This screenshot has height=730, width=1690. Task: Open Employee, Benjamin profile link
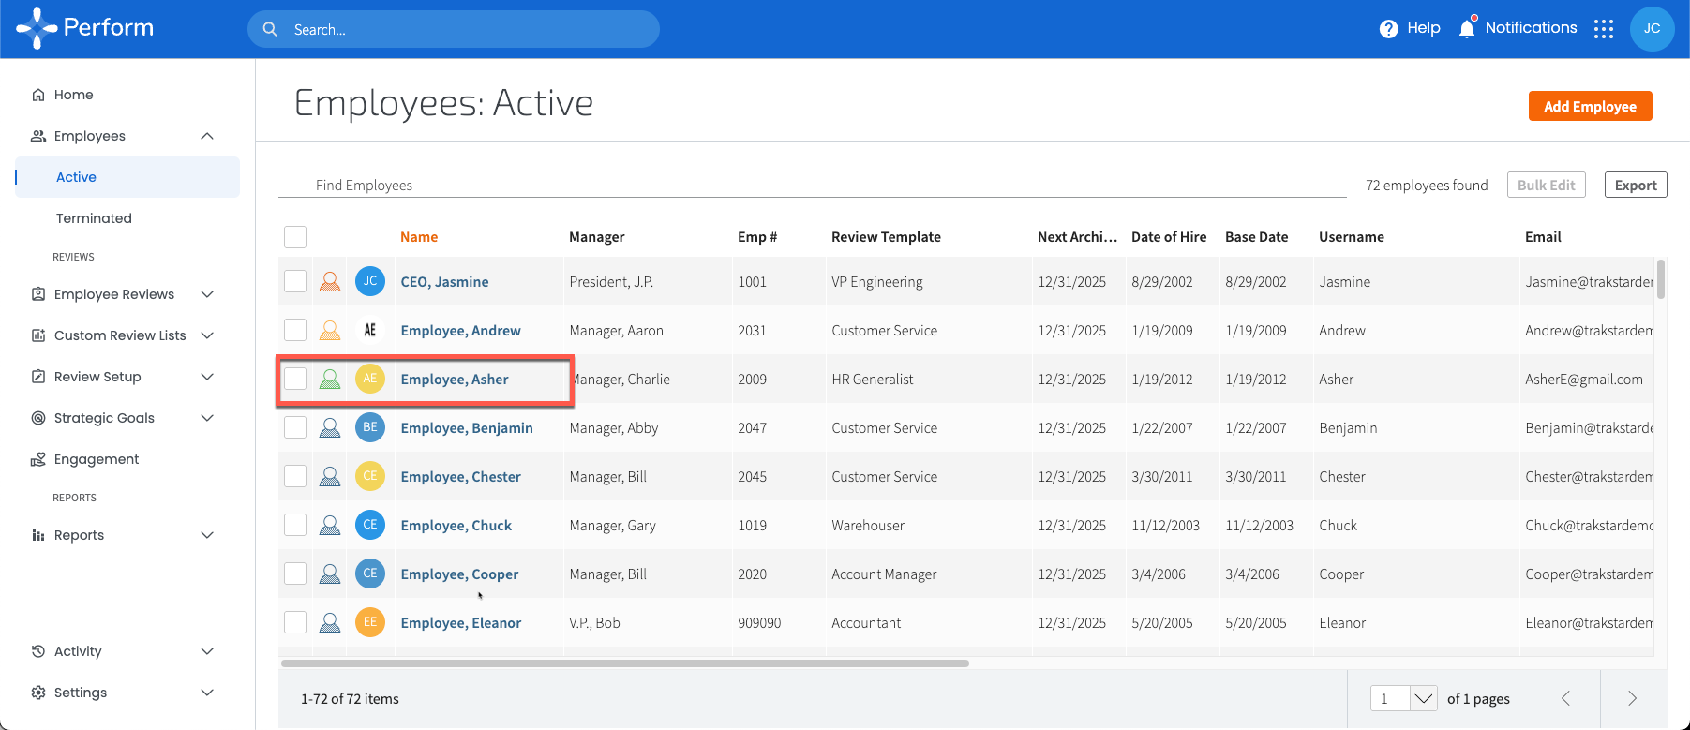tap(466, 428)
